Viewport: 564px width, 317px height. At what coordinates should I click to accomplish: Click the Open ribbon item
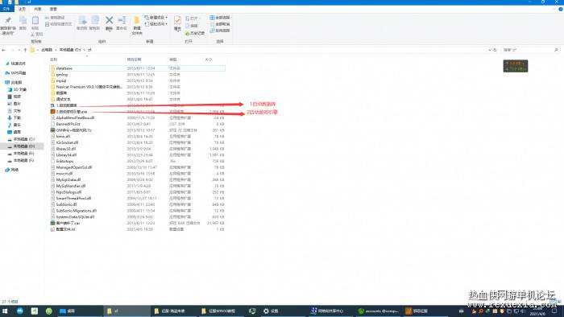[x=192, y=18]
